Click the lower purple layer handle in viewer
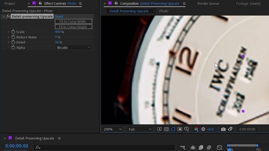The height and width of the screenshot is (151, 269). point(243,111)
